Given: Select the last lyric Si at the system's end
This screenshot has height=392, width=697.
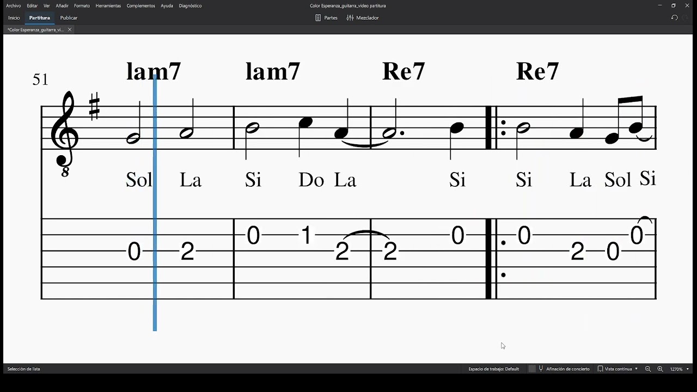Looking at the screenshot, I should pos(647,178).
